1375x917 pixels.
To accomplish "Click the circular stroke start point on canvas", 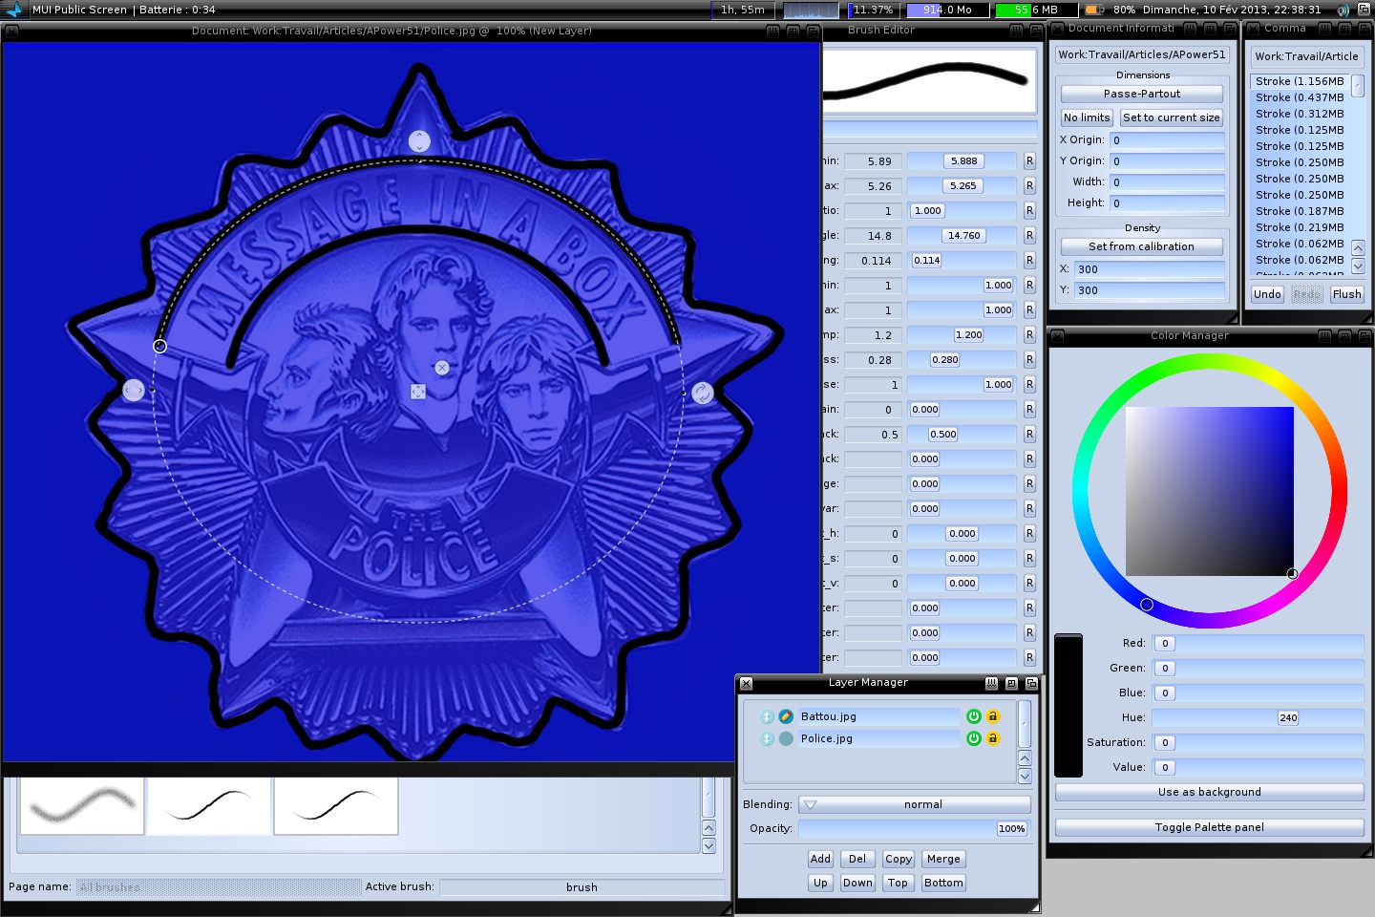I will point(160,346).
